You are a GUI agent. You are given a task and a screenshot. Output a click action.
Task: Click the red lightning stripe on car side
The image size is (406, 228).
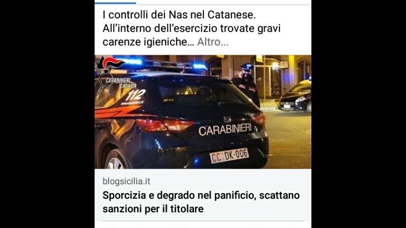[x=117, y=112]
